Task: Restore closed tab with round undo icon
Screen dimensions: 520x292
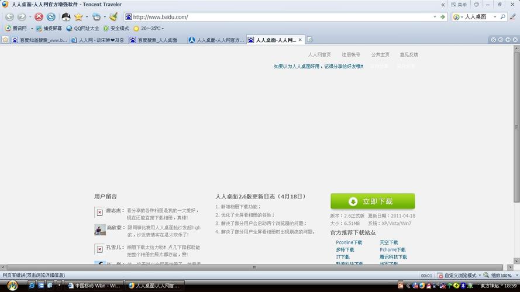Action: (x=501, y=40)
